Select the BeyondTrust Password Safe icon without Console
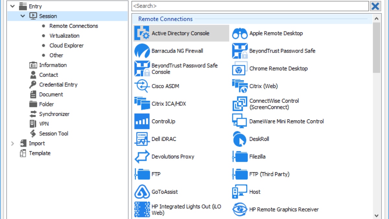389x219 pixels. click(240, 51)
